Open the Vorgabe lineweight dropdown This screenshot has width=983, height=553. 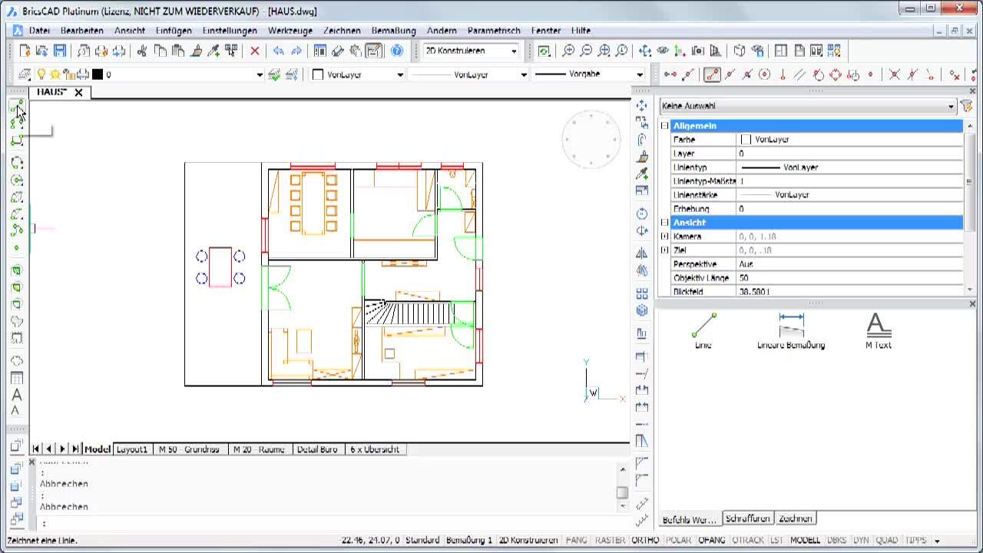(x=640, y=75)
